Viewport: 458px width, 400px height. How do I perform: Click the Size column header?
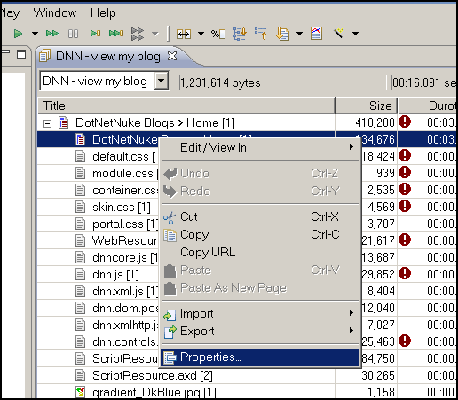(x=367, y=106)
